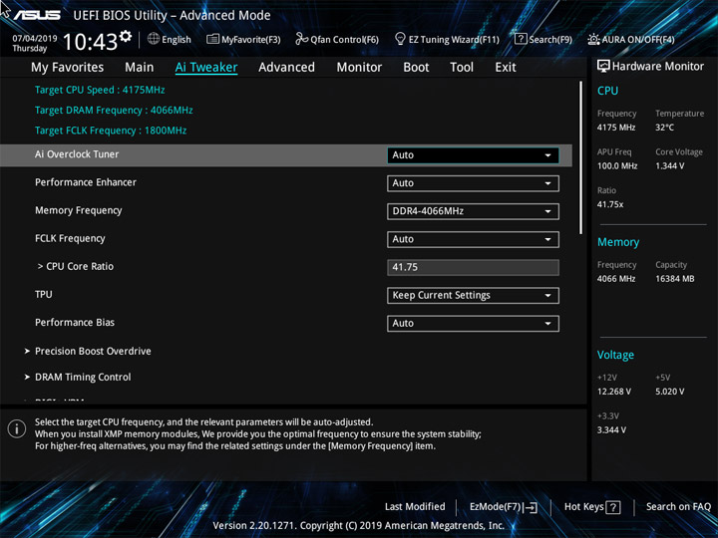Click Target DRAM Frequency : 4066MHz text
This screenshot has width=718, height=538.
(x=114, y=111)
